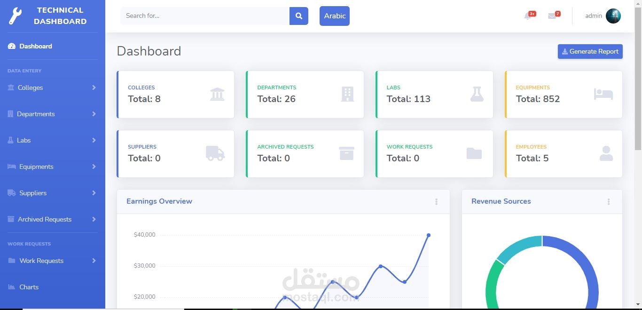The height and width of the screenshot is (310, 642).
Task: Open the bell notifications icon
Action: 527,16
